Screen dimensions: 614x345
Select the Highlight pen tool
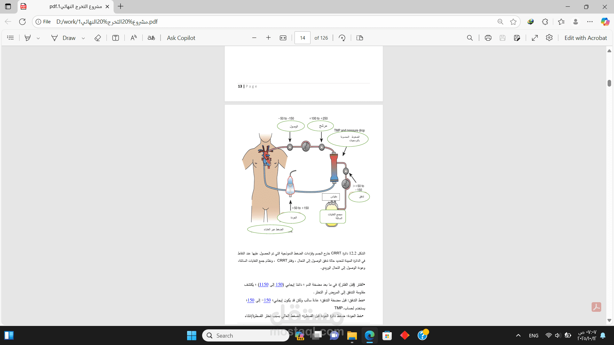coord(28,38)
